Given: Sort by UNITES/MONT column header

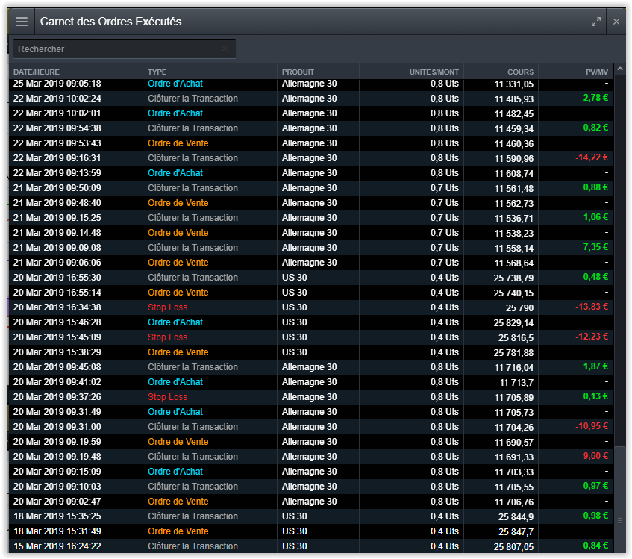Looking at the screenshot, I should click(x=434, y=72).
